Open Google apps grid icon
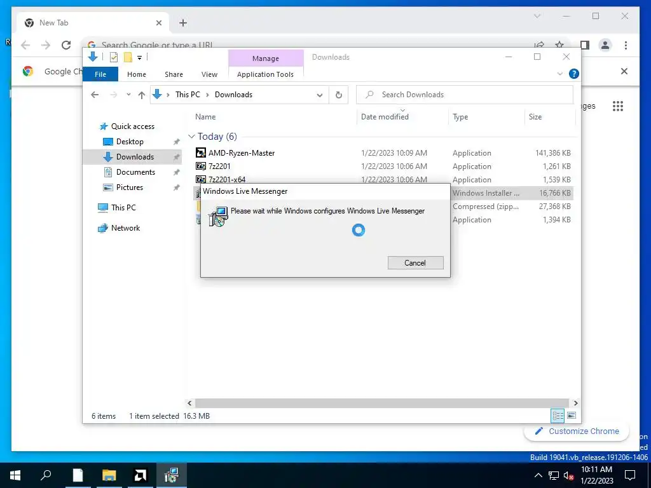This screenshot has height=488, width=651. [x=618, y=106]
